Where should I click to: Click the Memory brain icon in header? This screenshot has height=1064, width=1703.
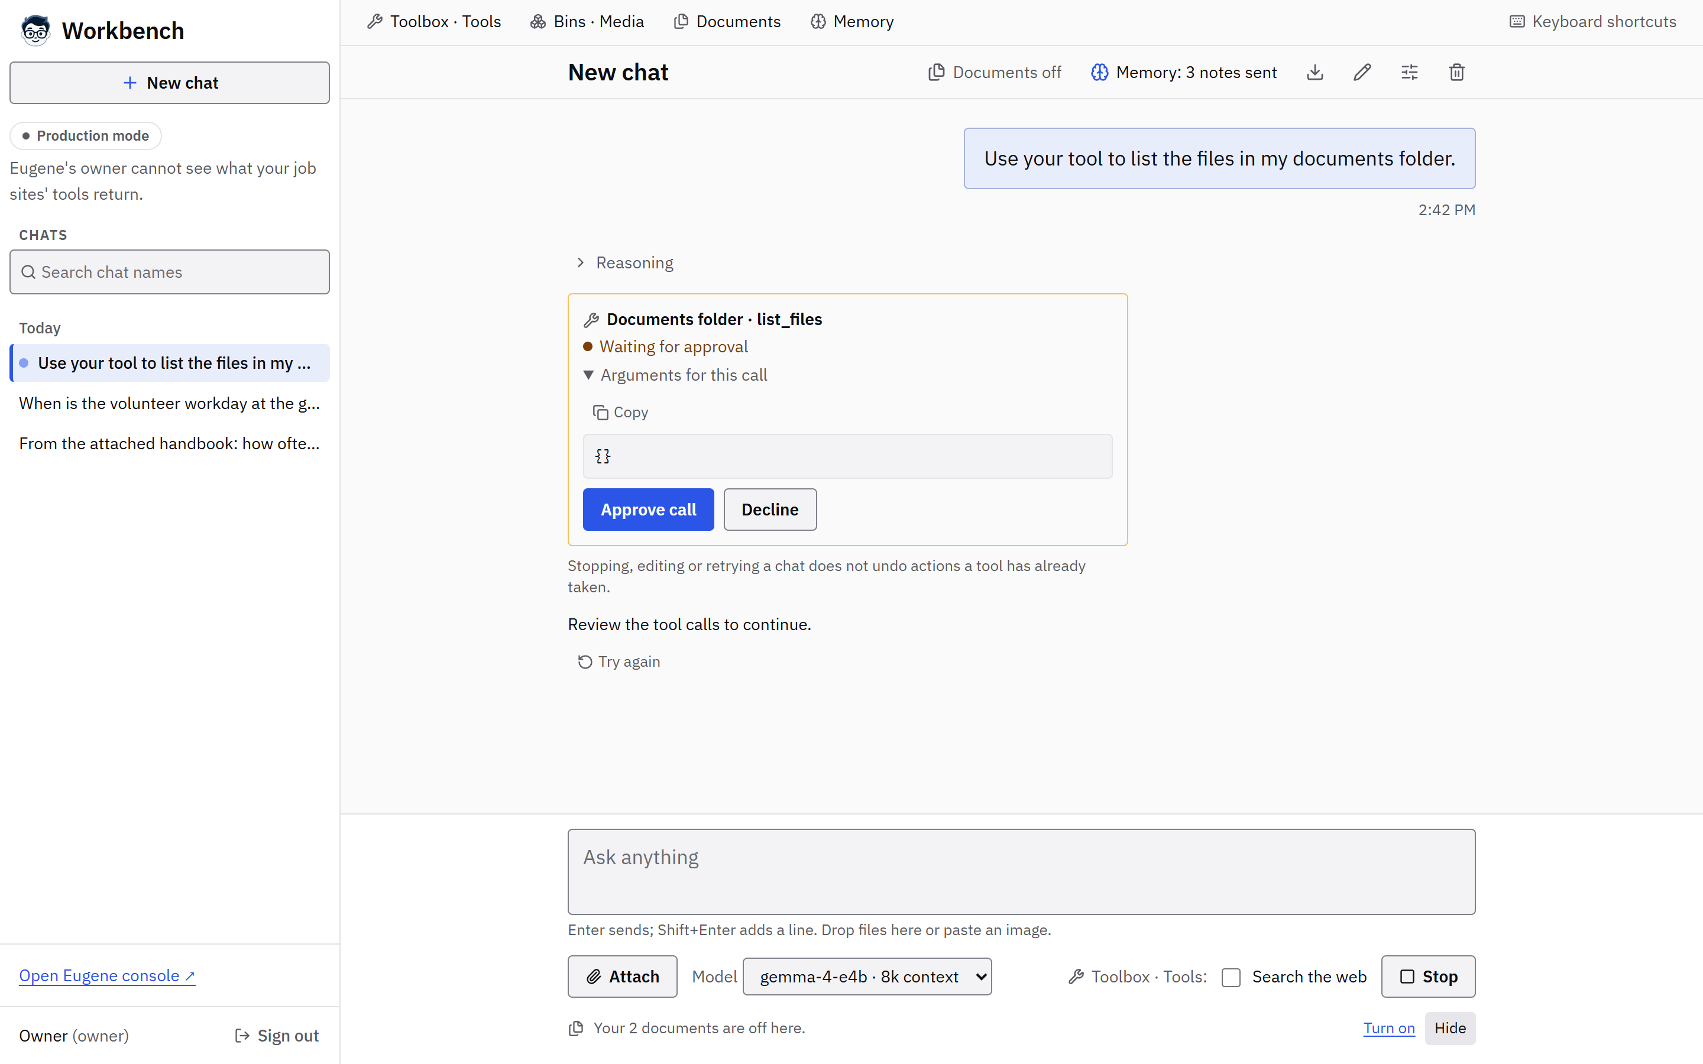point(1099,73)
